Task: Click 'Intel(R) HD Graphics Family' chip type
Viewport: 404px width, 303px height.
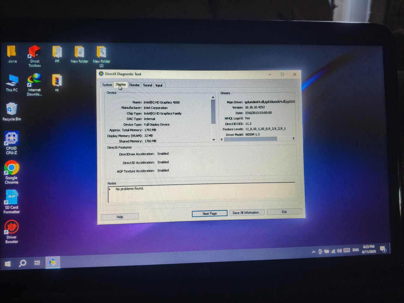Action: click(x=163, y=113)
